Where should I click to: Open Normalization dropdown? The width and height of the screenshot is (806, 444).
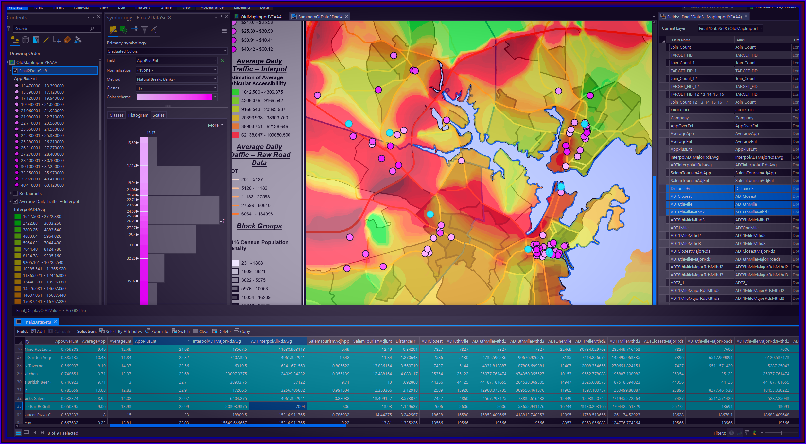point(177,70)
